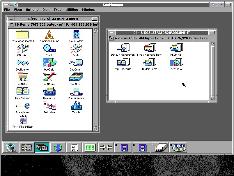The width and height of the screenshot is (234, 176).
Task: Select drive D disc icon
Action: click(x=178, y=148)
